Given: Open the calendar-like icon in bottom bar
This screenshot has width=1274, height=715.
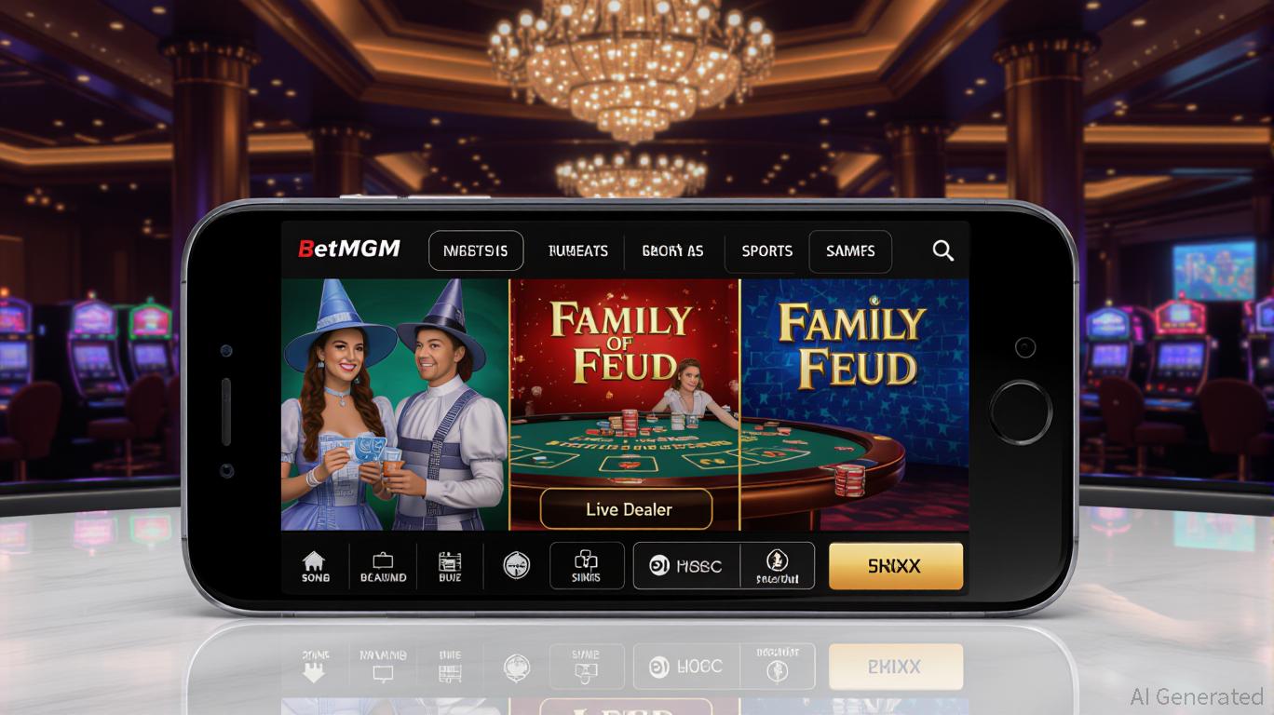Looking at the screenshot, I should (450, 560).
